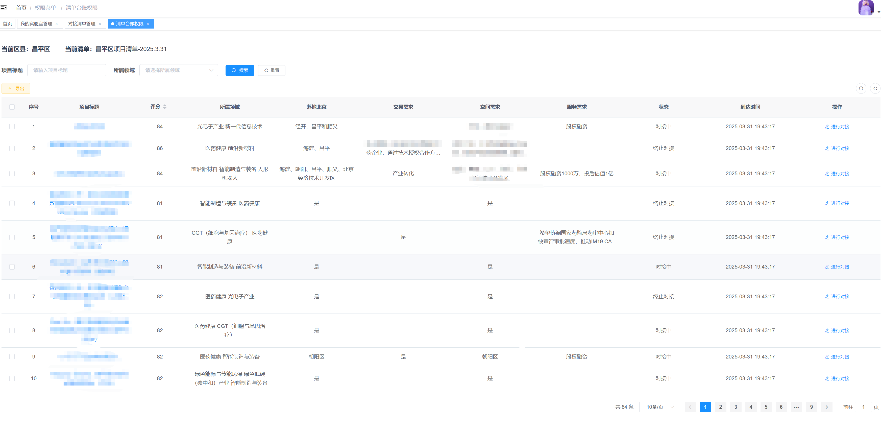Focus the 项目标题 input field
The width and height of the screenshot is (881, 432).
tap(67, 70)
